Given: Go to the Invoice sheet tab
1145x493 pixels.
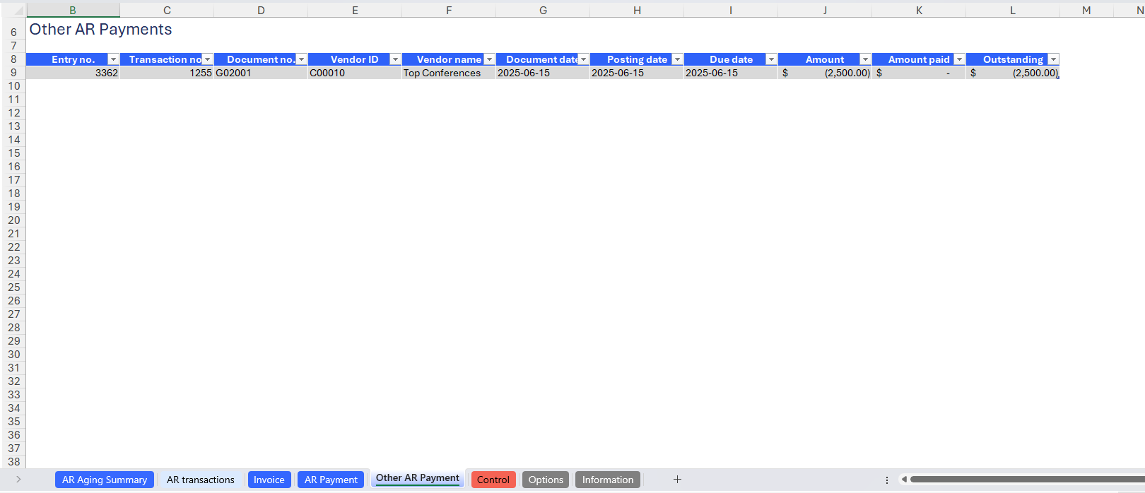Looking at the screenshot, I should [269, 480].
